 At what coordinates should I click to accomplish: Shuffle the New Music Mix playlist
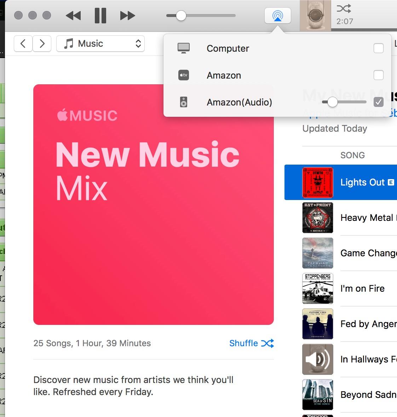(252, 343)
